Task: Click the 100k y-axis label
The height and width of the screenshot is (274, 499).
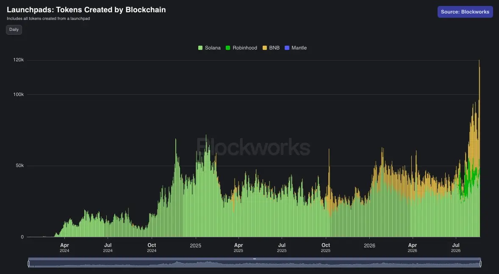Action: (19, 94)
